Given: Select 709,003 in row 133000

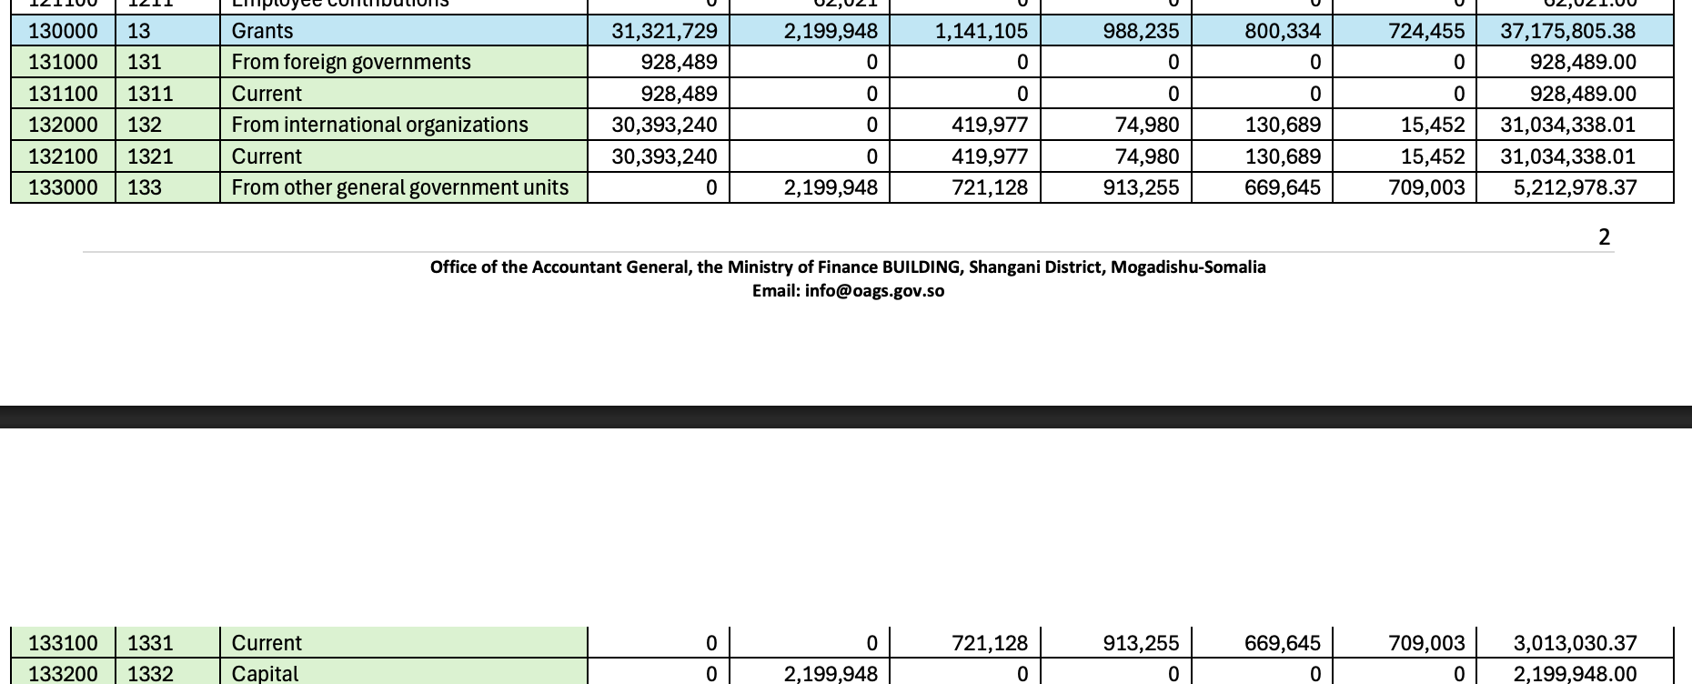Looking at the screenshot, I should point(1426,187).
